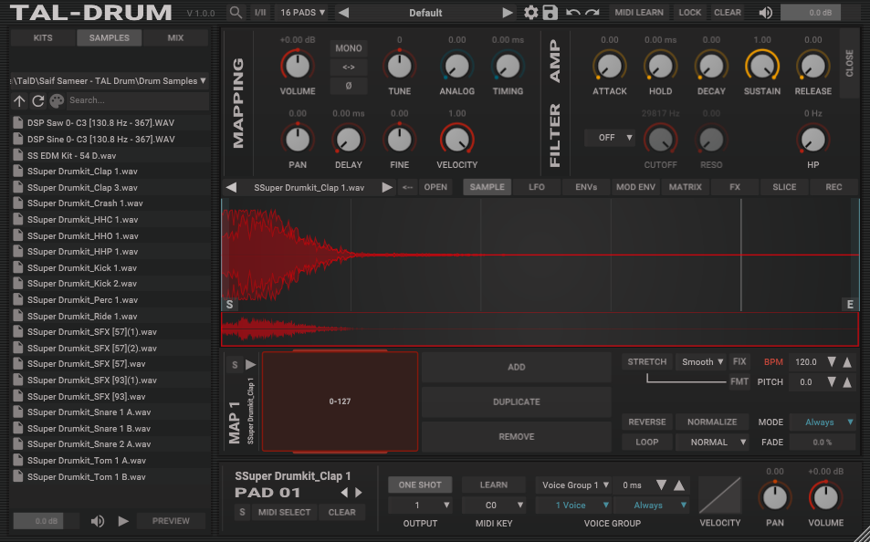
Task: Switch to the KITS tab
Action: (x=43, y=37)
